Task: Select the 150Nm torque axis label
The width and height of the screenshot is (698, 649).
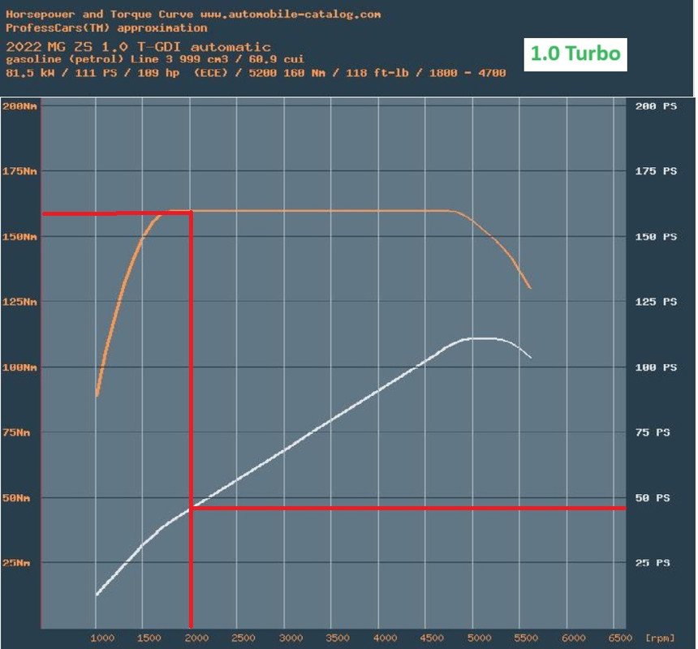Action: click(x=19, y=237)
